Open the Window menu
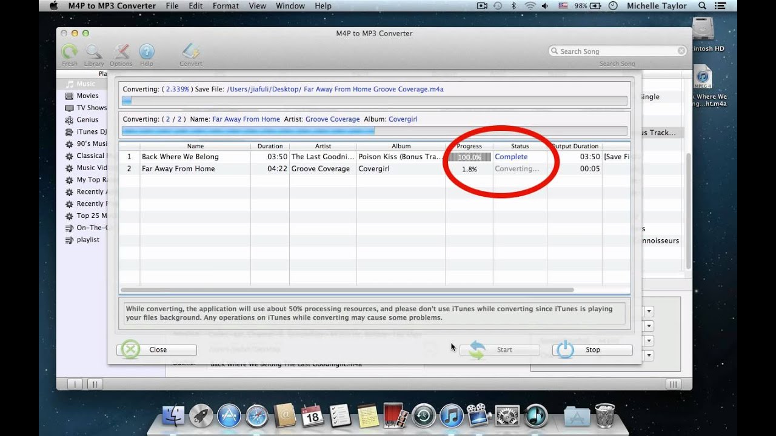This screenshot has height=436, width=776. (290, 6)
